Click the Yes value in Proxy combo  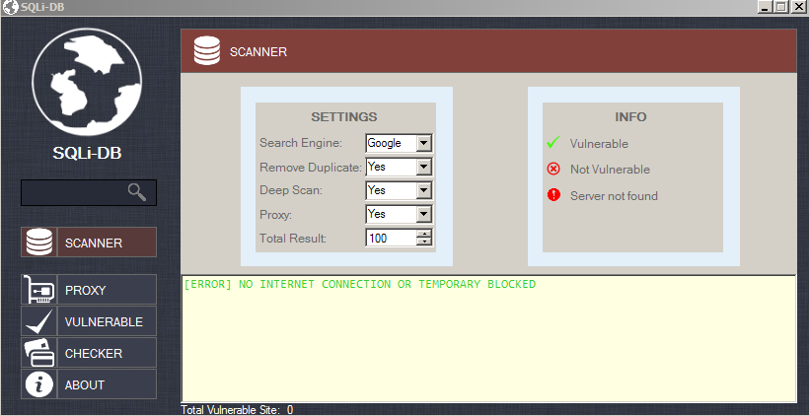[377, 214]
